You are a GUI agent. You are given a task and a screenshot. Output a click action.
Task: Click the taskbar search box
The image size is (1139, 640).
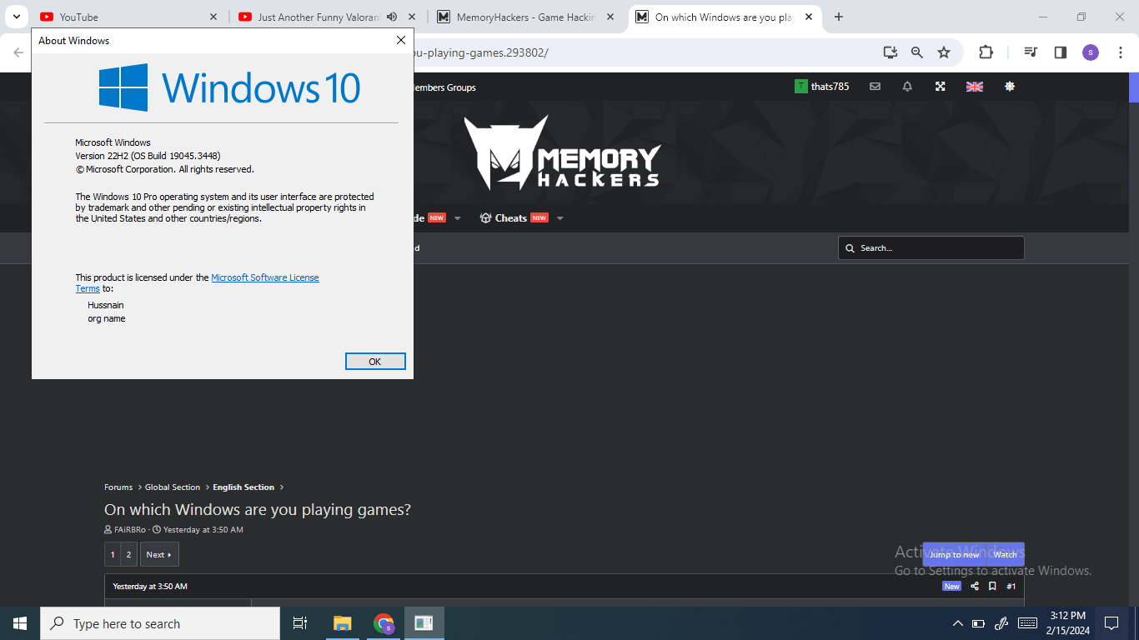pyautogui.click(x=160, y=623)
